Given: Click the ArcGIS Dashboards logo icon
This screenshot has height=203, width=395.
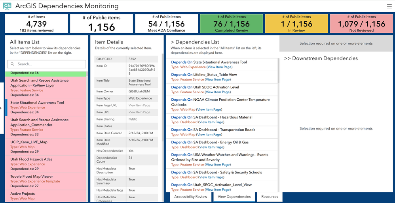Looking at the screenshot, I should pyautogui.click(x=7, y=6).
